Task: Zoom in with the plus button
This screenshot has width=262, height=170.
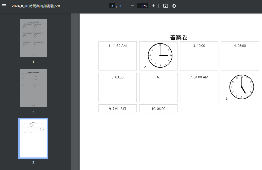Action: 153,6
